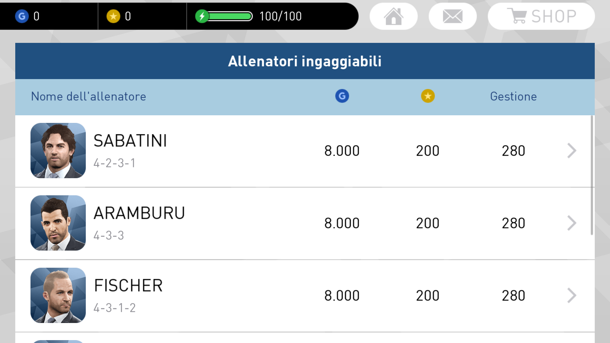610x343 pixels.
Task: Expand Sabatini row chevron arrow
Action: tap(572, 151)
